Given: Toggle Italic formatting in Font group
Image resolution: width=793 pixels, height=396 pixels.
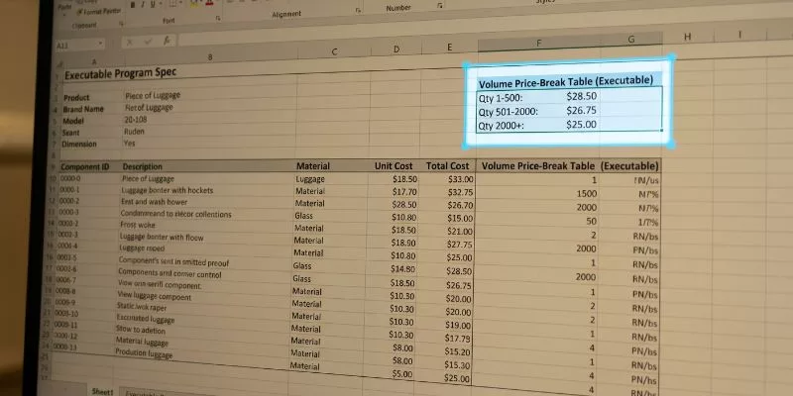Looking at the screenshot, I should [x=143, y=5].
